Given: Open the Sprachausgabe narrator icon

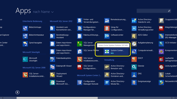Looking at the screenshot, I should coord(25,44).
